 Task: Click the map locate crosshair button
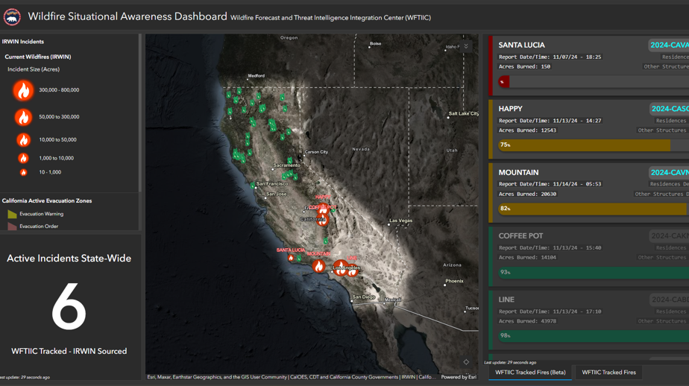pyautogui.click(x=466, y=362)
